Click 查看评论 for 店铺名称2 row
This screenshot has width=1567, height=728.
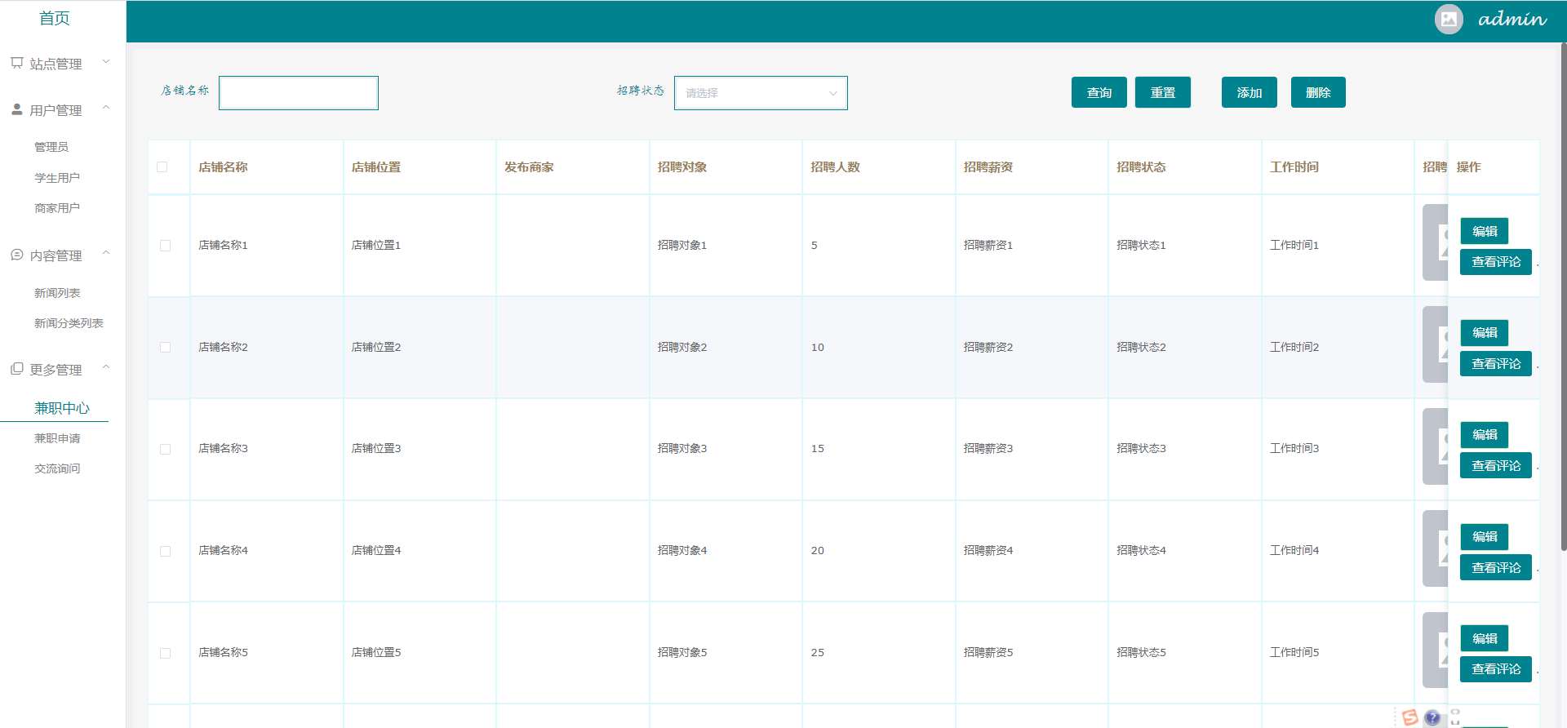click(1496, 364)
